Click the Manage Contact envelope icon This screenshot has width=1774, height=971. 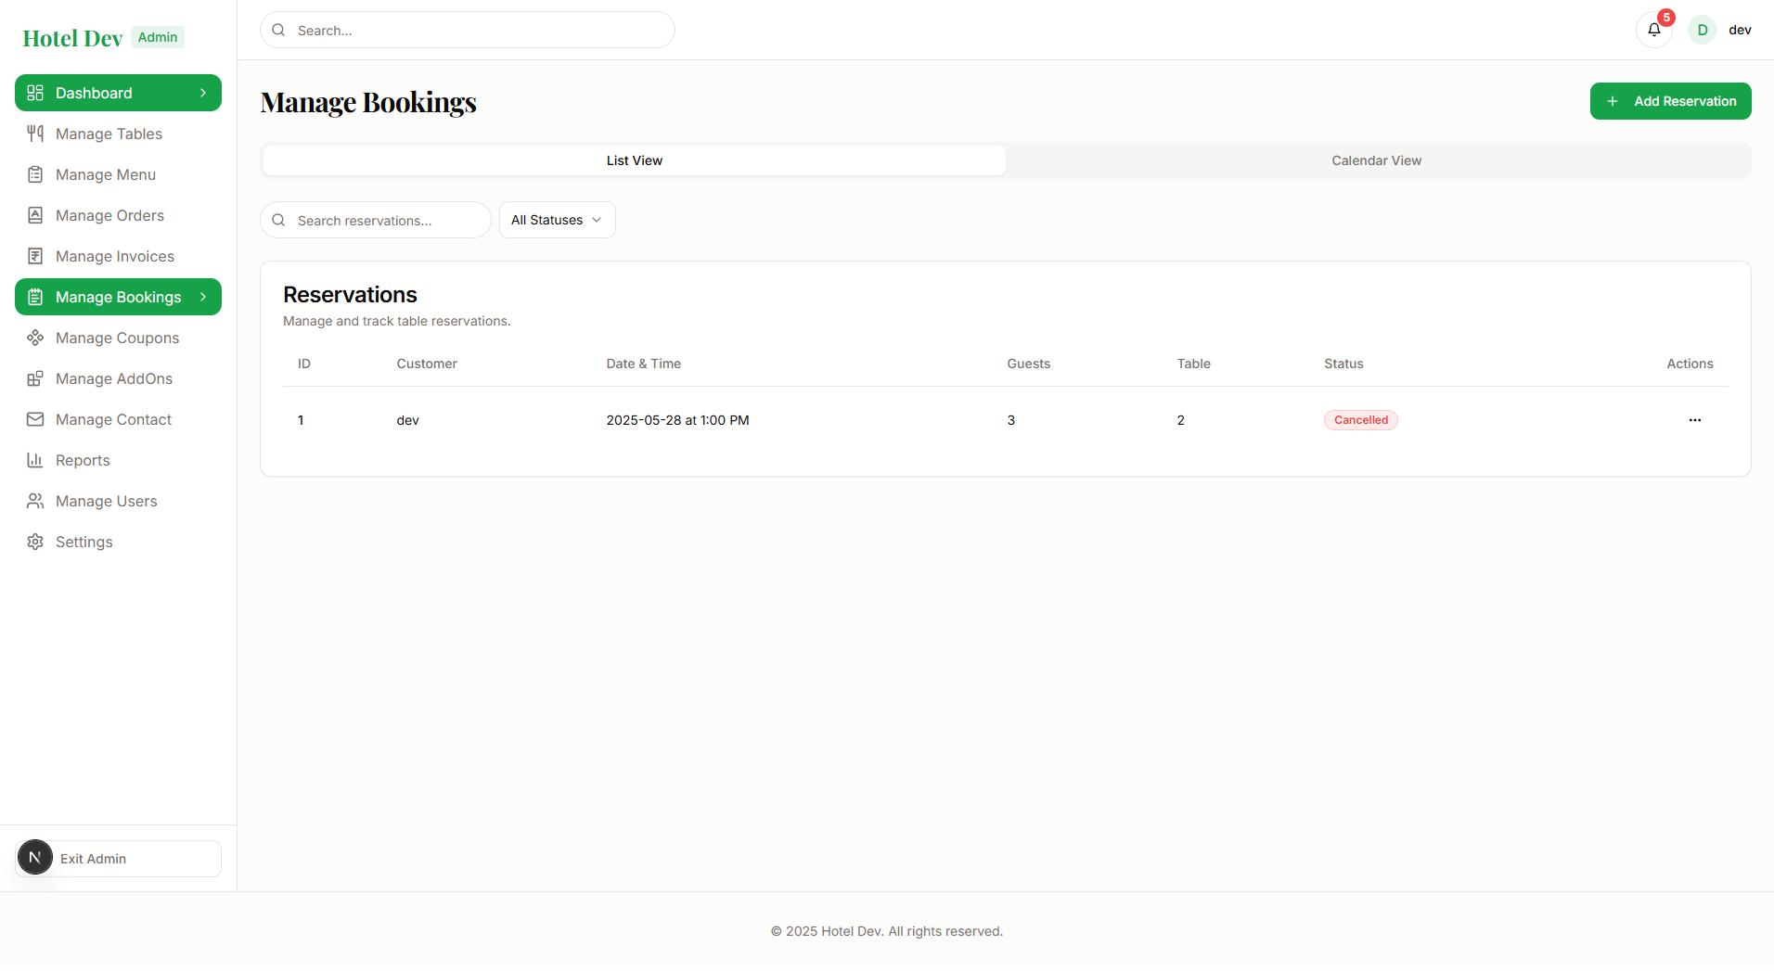(x=35, y=419)
